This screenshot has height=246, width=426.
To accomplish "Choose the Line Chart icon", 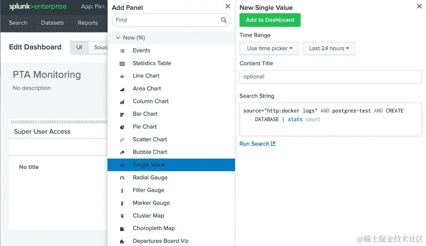I will 122,76.
